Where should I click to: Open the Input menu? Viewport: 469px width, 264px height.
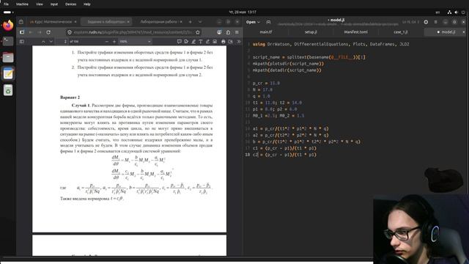point(54,4)
